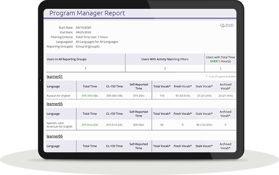Click the Start Date value 04/19/2020
The height and width of the screenshot is (175, 279).
(x=84, y=27)
